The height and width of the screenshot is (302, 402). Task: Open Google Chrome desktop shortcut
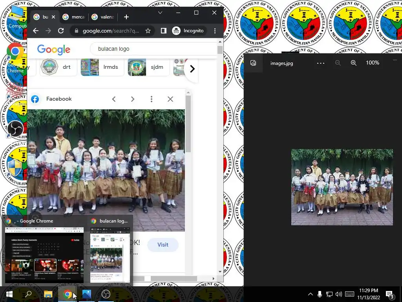tap(15, 58)
